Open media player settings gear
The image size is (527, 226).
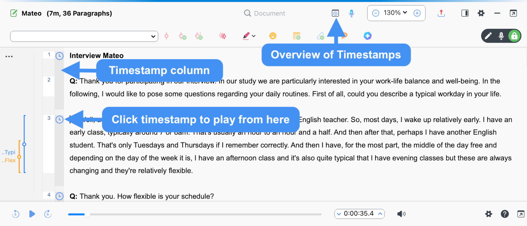point(489,214)
